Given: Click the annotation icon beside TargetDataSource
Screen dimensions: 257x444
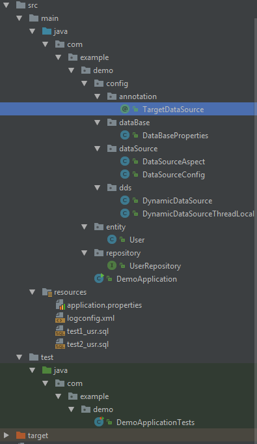Looking at the screenshot, I should click(x=125, y=109).
